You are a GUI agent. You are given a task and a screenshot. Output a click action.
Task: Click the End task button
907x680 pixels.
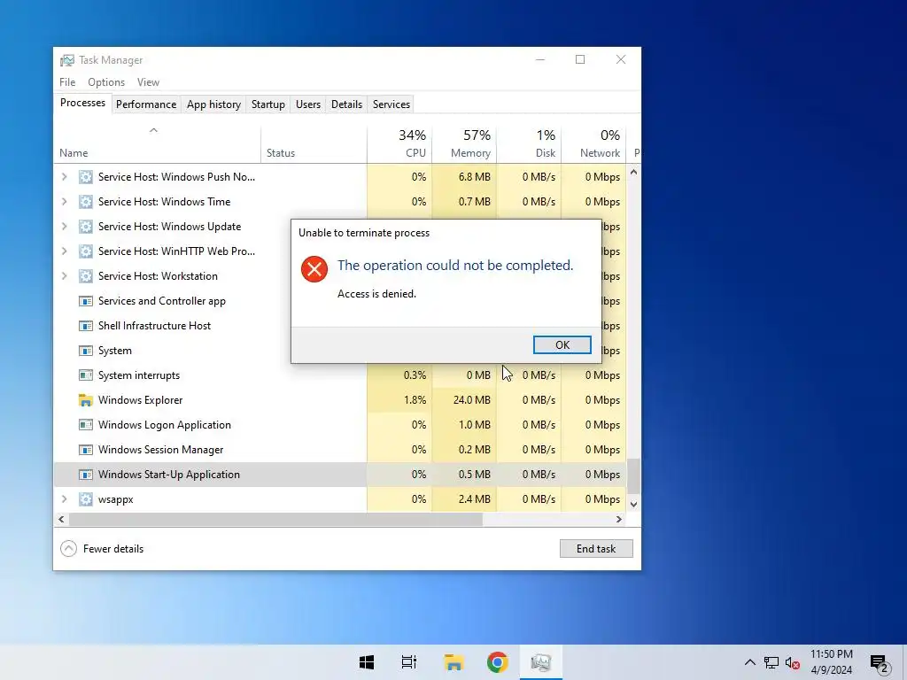click(x=596, y=548)
